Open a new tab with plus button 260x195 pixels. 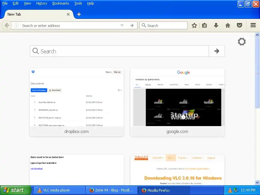[79, 14]
